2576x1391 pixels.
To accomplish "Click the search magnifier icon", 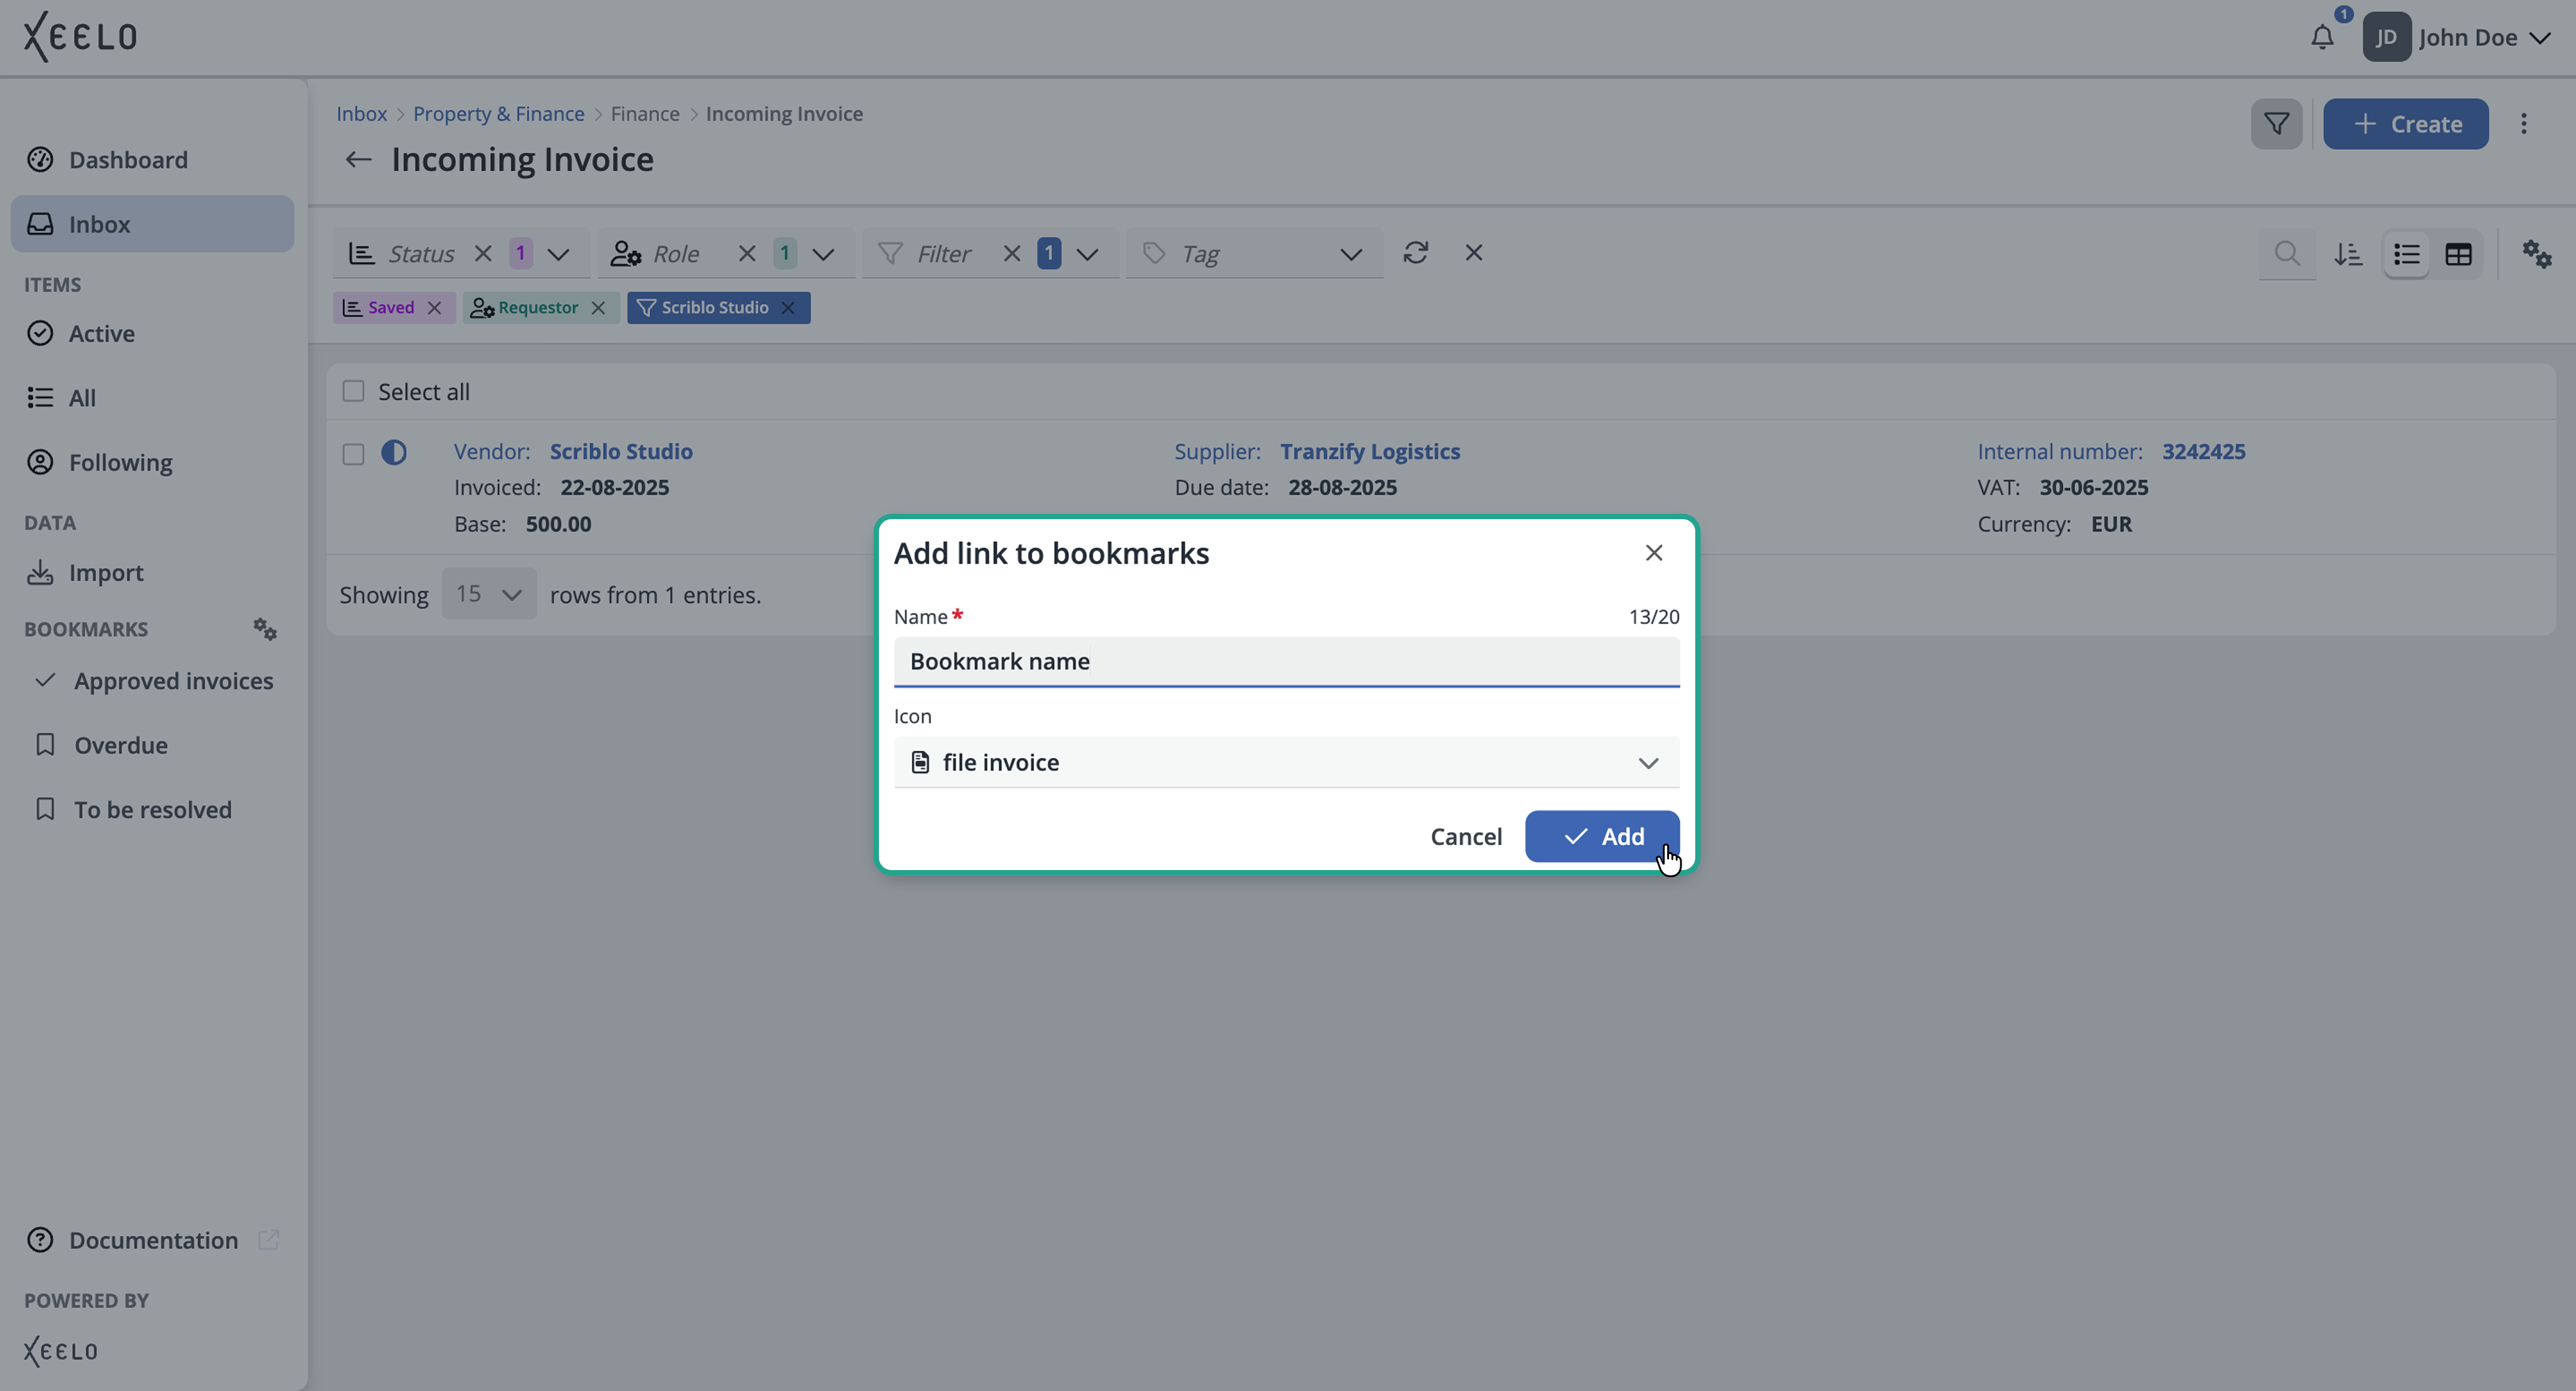I will (2286, 253).
